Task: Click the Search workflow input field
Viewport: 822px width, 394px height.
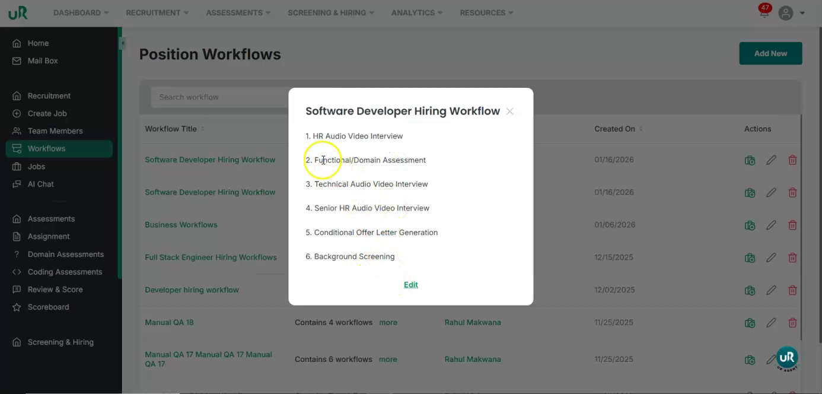Action: [x=219, y=97]
